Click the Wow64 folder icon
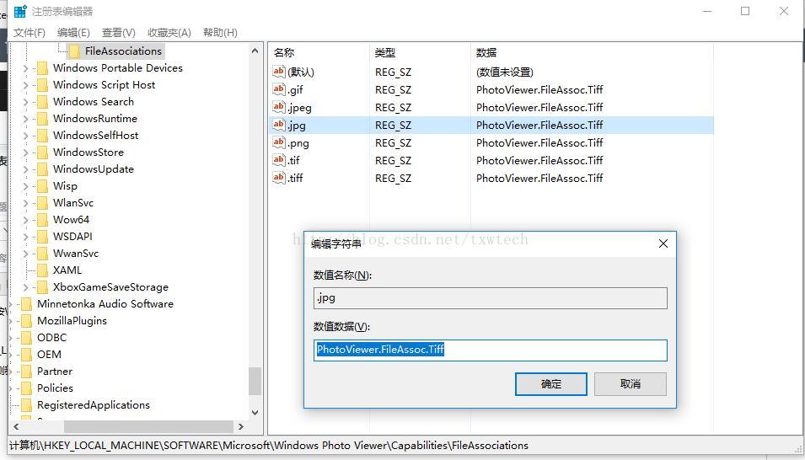This screenshot has height=460, width=805. tap(43, 220)
